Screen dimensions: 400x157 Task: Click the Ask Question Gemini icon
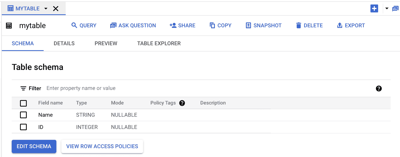pyautogui.click(x=113, y=25)
